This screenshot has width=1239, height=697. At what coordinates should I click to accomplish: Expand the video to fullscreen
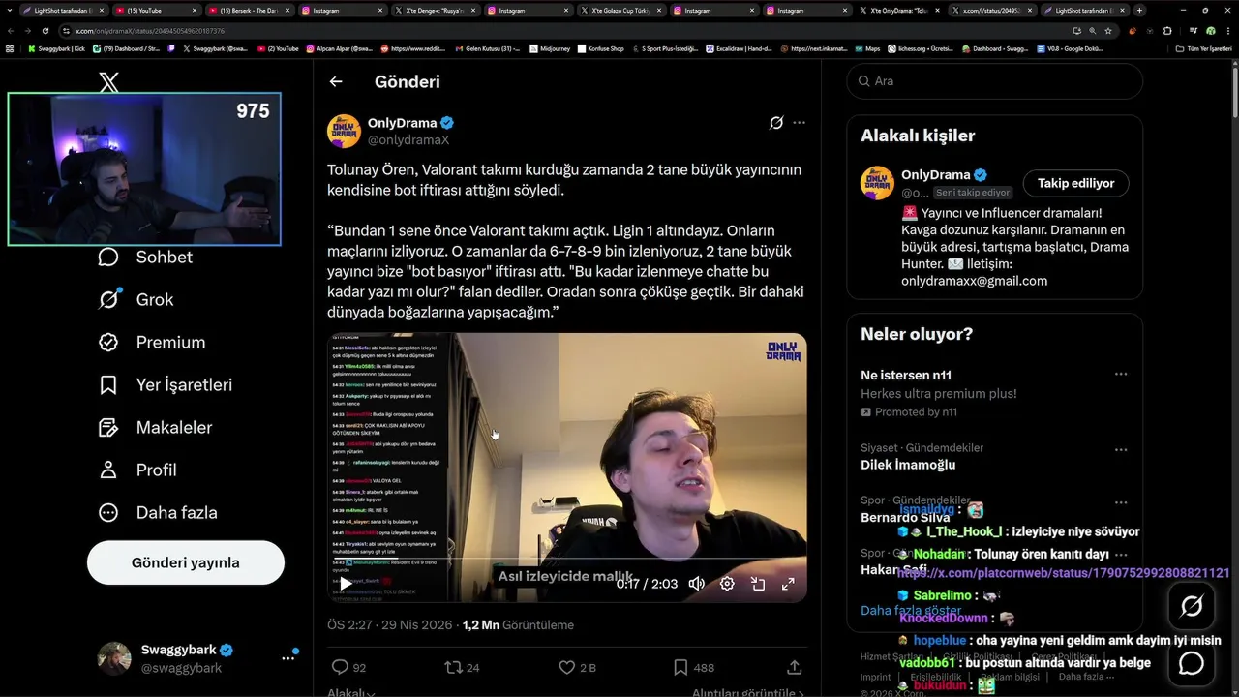pyautogui.click(x=788, y=584)
